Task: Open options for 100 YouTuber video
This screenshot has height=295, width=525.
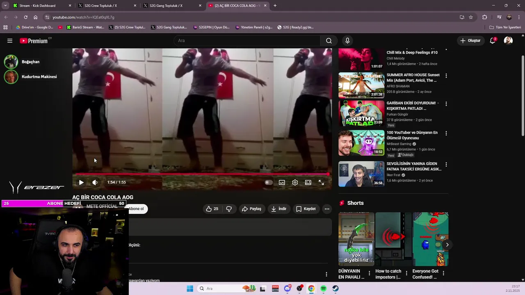Action: 446,134
